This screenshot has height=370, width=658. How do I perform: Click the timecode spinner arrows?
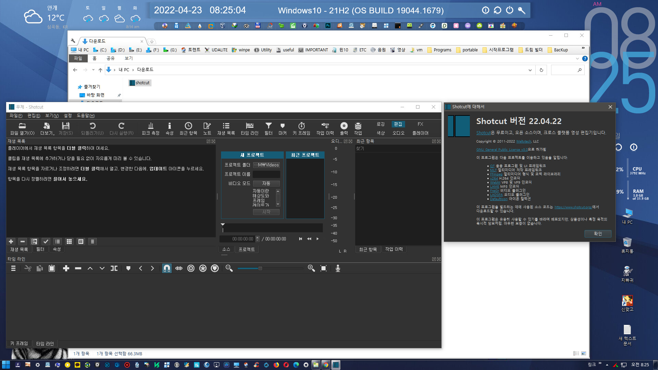click(x=257, y=239)
